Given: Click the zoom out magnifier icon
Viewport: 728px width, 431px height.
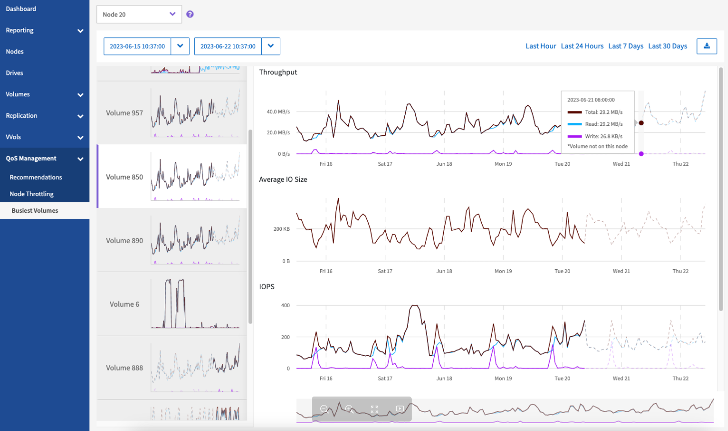Looking at the screenshot, I should pyautogui.click(x=324, y=409).
